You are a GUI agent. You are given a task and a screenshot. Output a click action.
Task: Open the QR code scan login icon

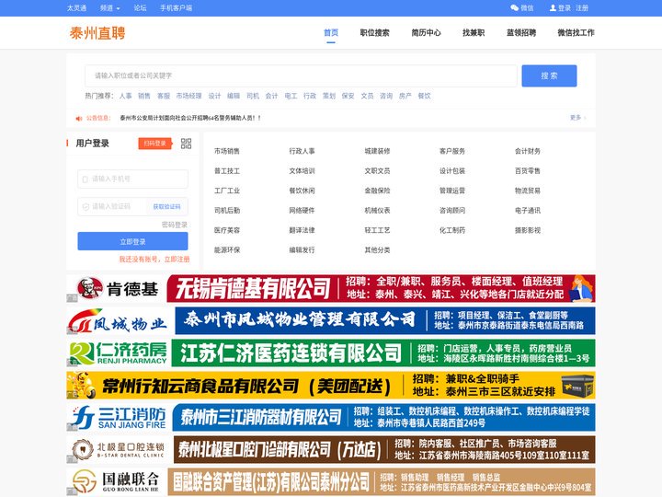pyautogui.click(x=186, y=144)
